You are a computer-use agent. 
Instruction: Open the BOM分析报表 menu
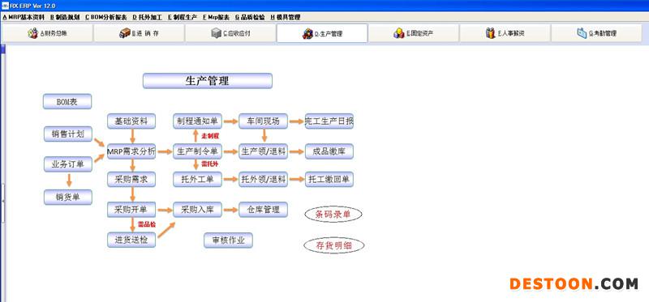click(x=106, y=17)
